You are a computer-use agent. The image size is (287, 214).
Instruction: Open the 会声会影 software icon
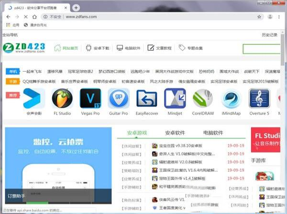pos(34,98)
